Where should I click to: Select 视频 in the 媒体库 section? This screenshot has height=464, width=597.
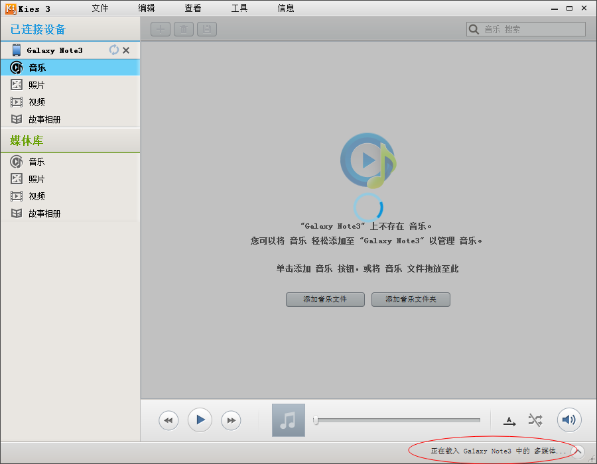[x=36, y=196]
